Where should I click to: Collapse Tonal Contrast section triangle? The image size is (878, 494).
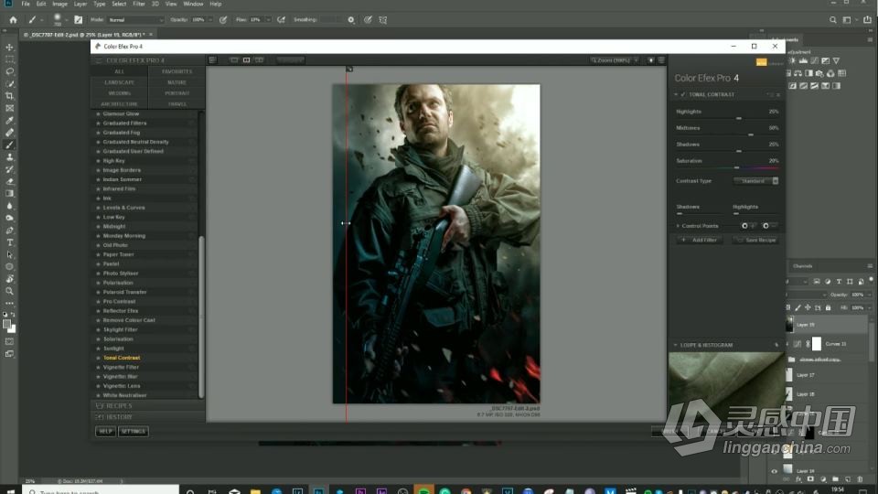pos(677,94)
